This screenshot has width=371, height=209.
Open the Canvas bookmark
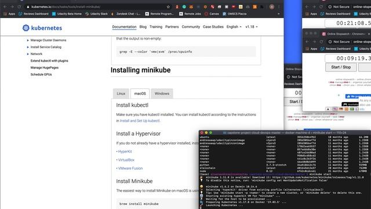point(212,14)
